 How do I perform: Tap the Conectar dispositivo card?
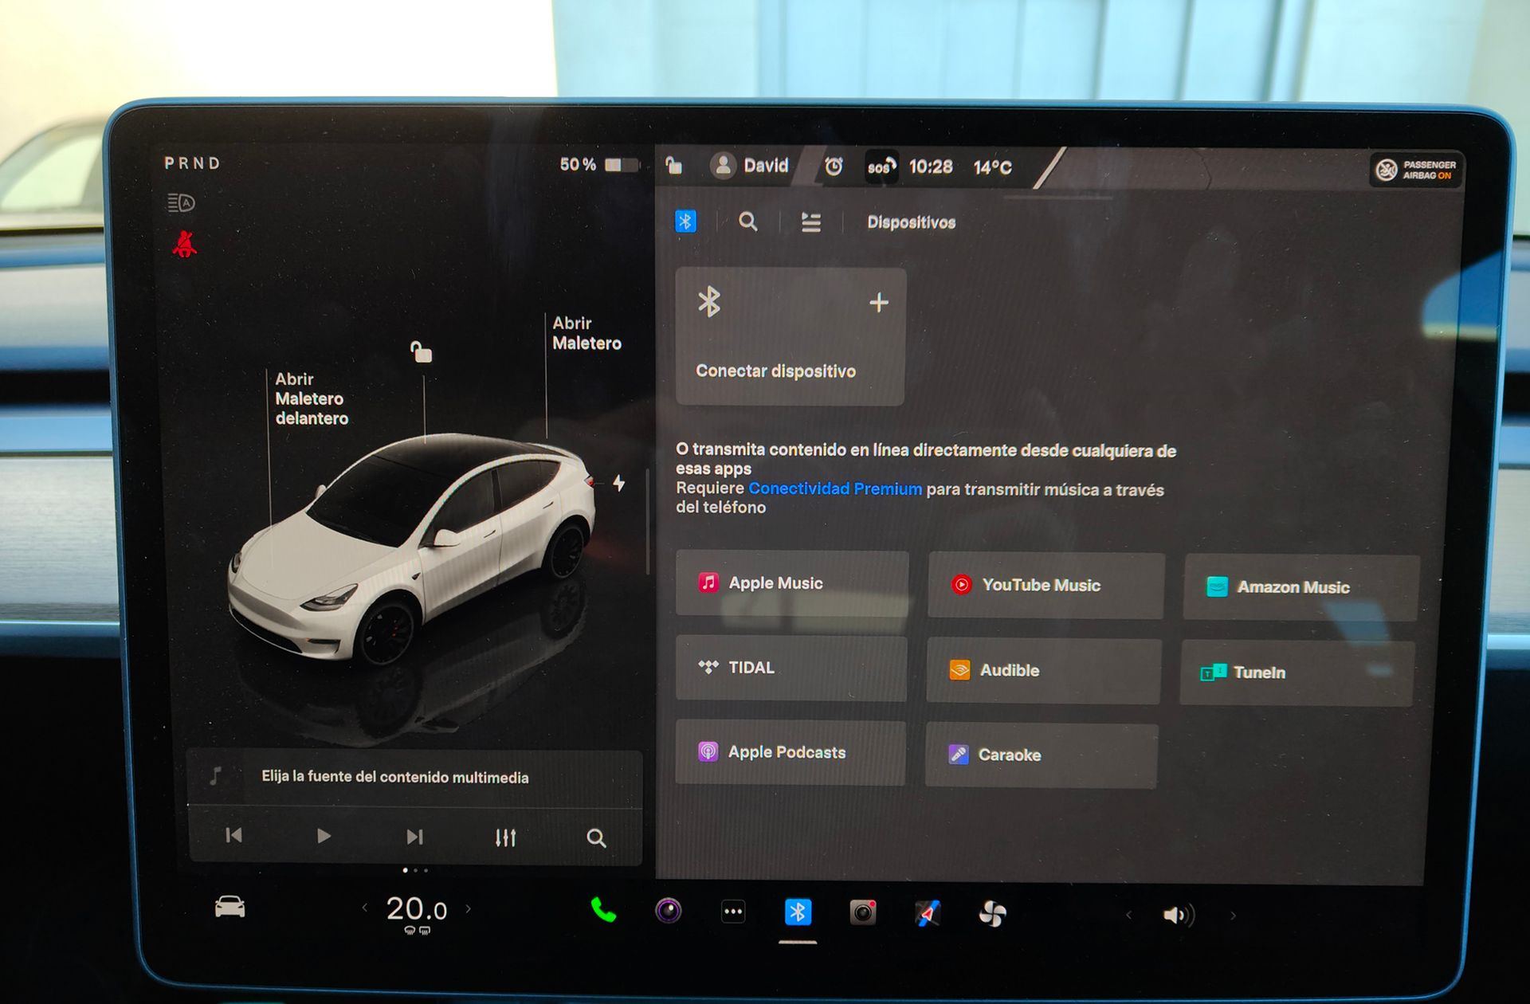(790, 336)
